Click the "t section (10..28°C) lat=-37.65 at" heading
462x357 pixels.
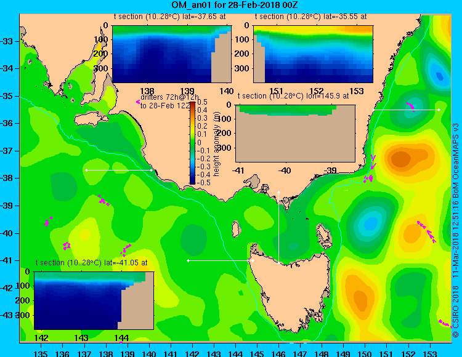[x=170, y=17]
